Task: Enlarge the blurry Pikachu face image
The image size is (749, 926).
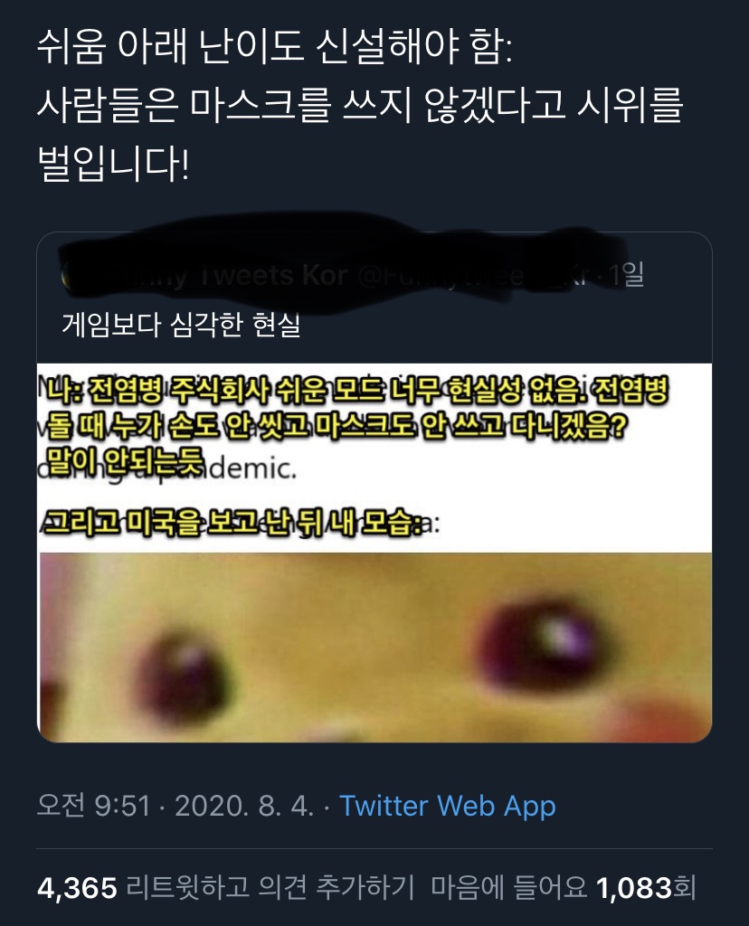Action: click(374, 647)
